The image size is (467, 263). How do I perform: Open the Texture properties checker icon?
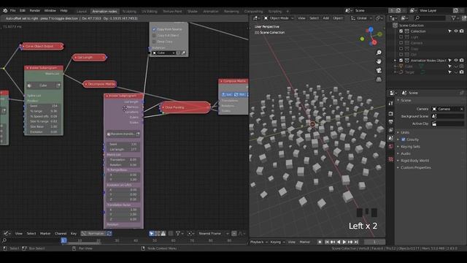[x=391, y=159]
